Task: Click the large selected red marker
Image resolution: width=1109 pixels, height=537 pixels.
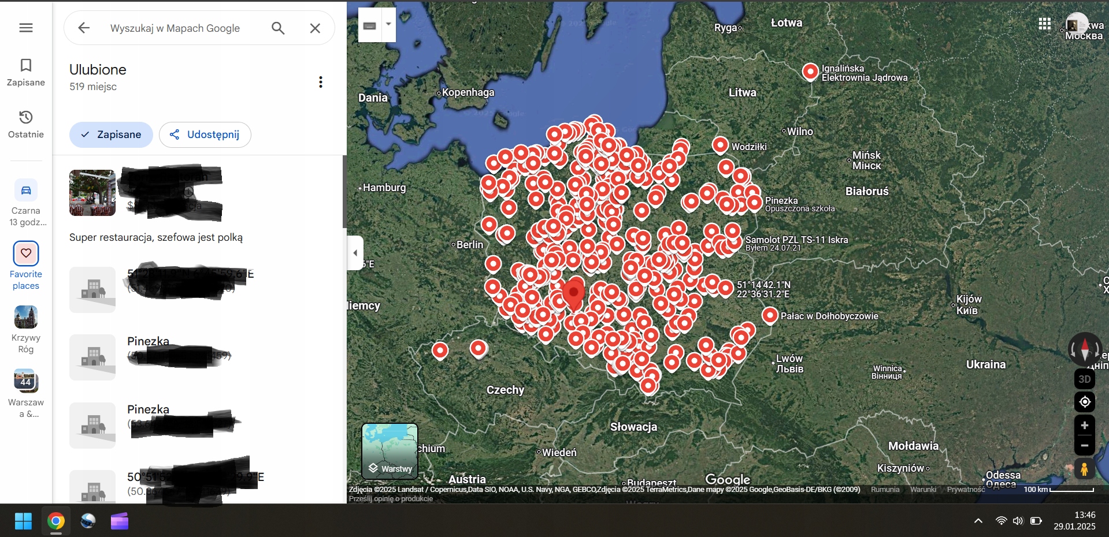Action: [x=574, y=294]
